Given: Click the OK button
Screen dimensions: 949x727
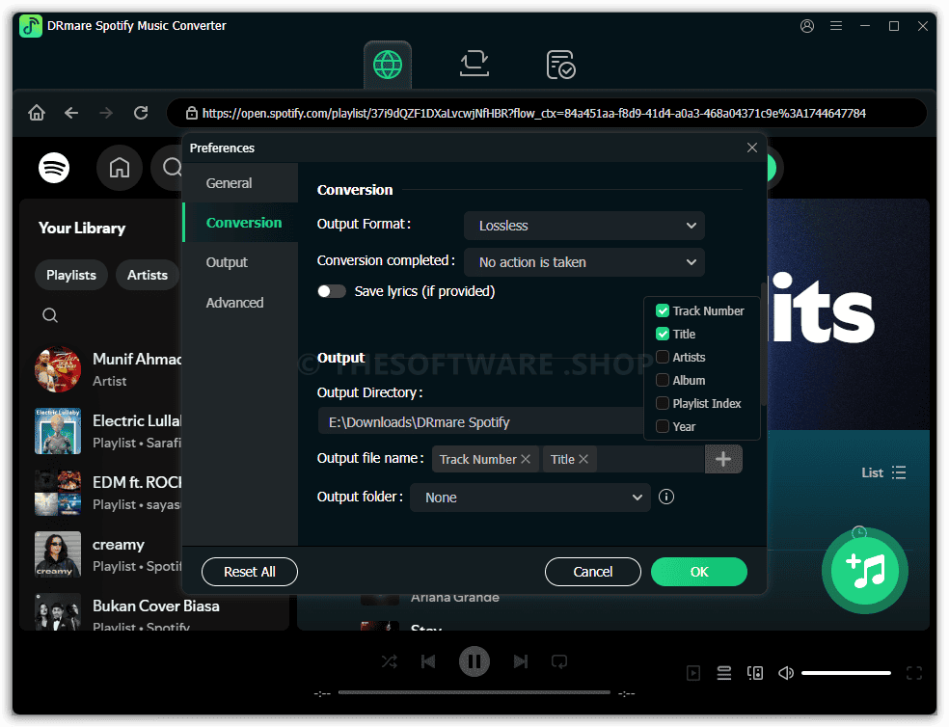Looking at the screenshot, I should click(x=699, y=572).
